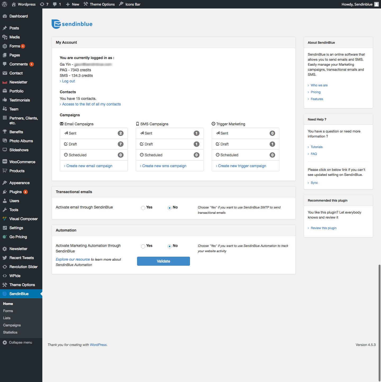Click the Revolution Slider refresh icon

click(5, 267)
